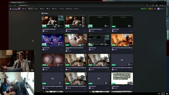Open the browser extensions puzzle icon
169x95 pixels.
tap(153, 5)
